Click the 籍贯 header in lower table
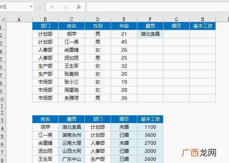Screen dimensions: 229x163 tap(71, 119)
